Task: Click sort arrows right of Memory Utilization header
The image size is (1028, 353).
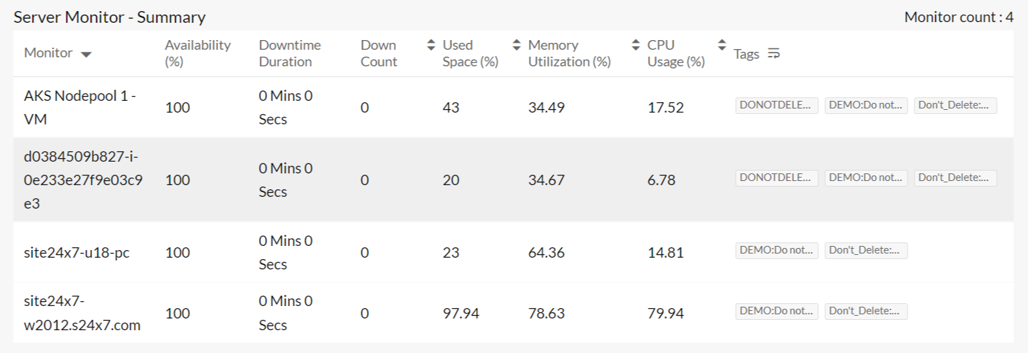Action: [x=636, y=46]
